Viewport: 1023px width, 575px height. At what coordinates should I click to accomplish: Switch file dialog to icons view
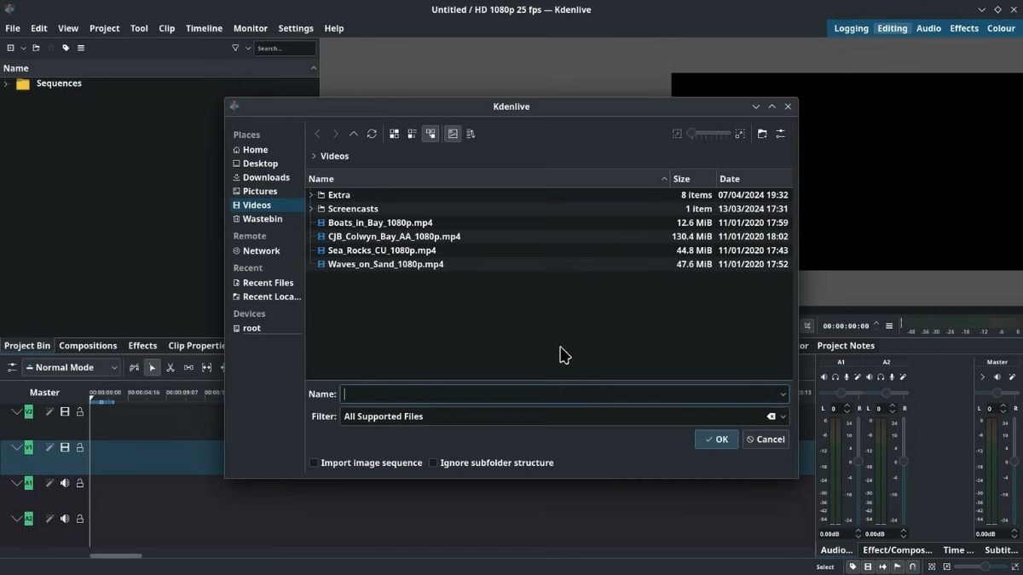(394, 134)
